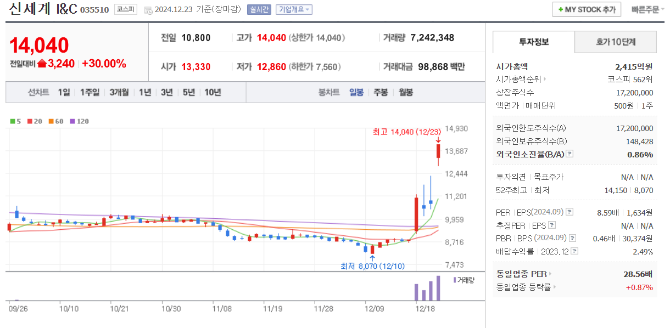This screenshot has width=670, height=328.
Task: Open the 기업개요 dropdown
Action: coord(294,9)
